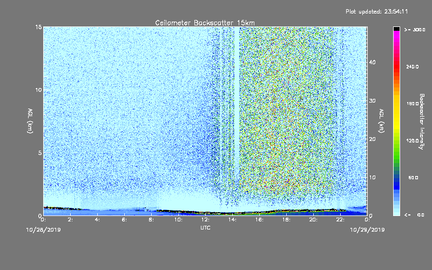Select the 10/28/2019 start date label
This screenshot has height=270, width=432.
pos(43,230)
